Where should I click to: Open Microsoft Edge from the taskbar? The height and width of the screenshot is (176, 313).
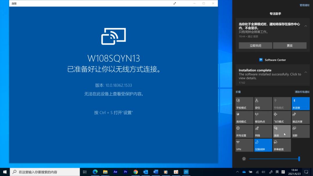[95, 172]
